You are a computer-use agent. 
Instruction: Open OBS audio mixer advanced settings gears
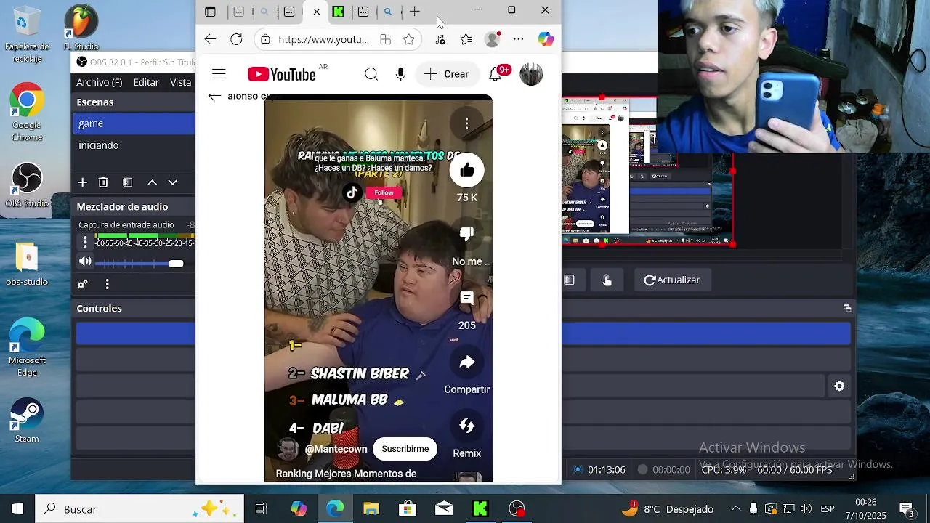point(83,284)
